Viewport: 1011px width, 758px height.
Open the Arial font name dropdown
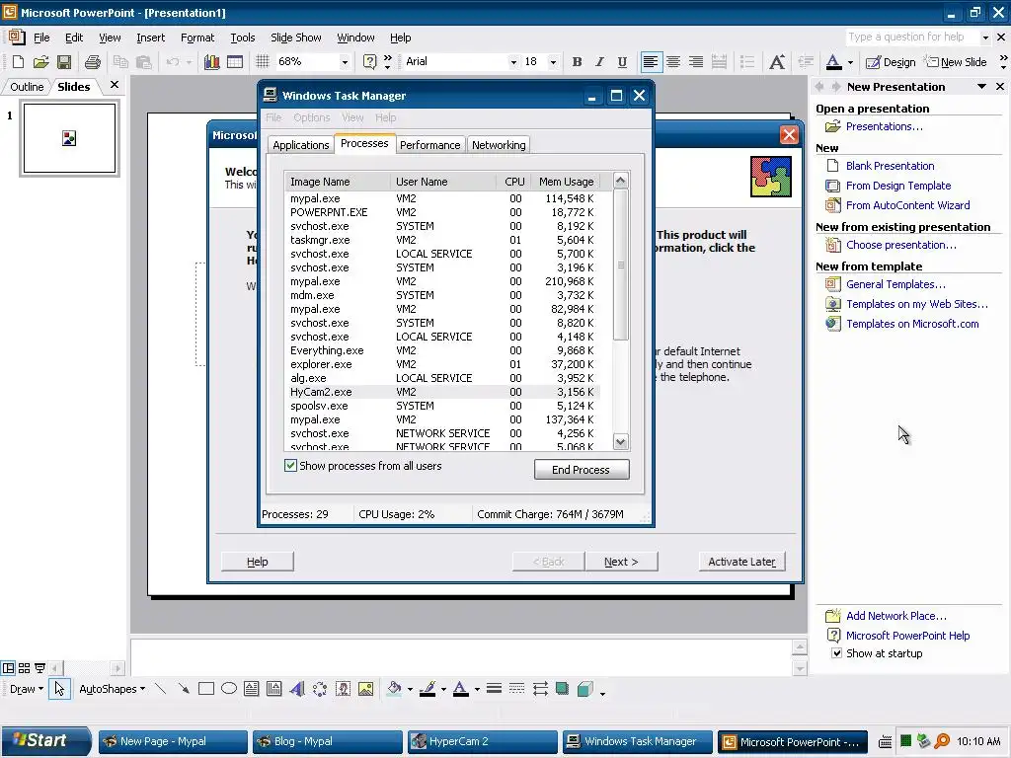(x=513, y=62)
